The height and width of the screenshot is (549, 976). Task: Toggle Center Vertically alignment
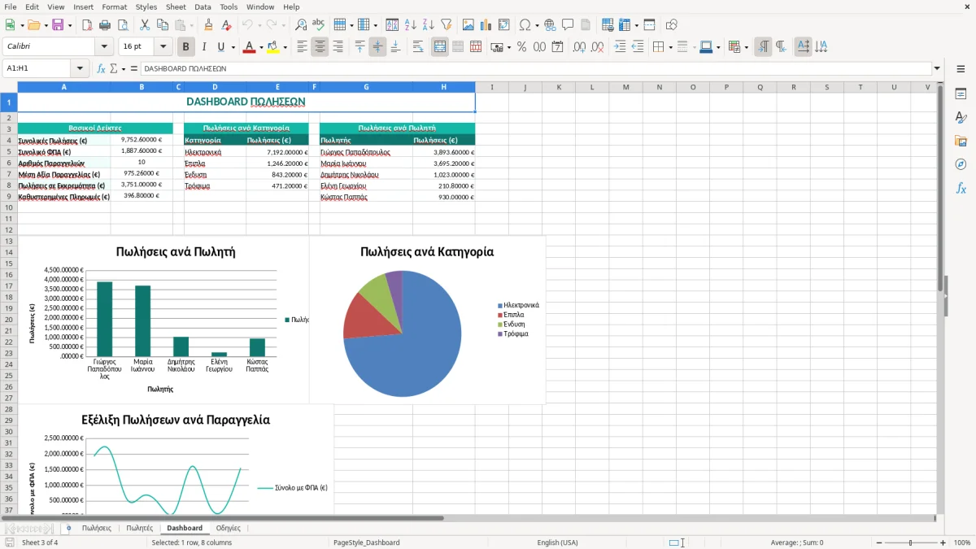point(377,47)
